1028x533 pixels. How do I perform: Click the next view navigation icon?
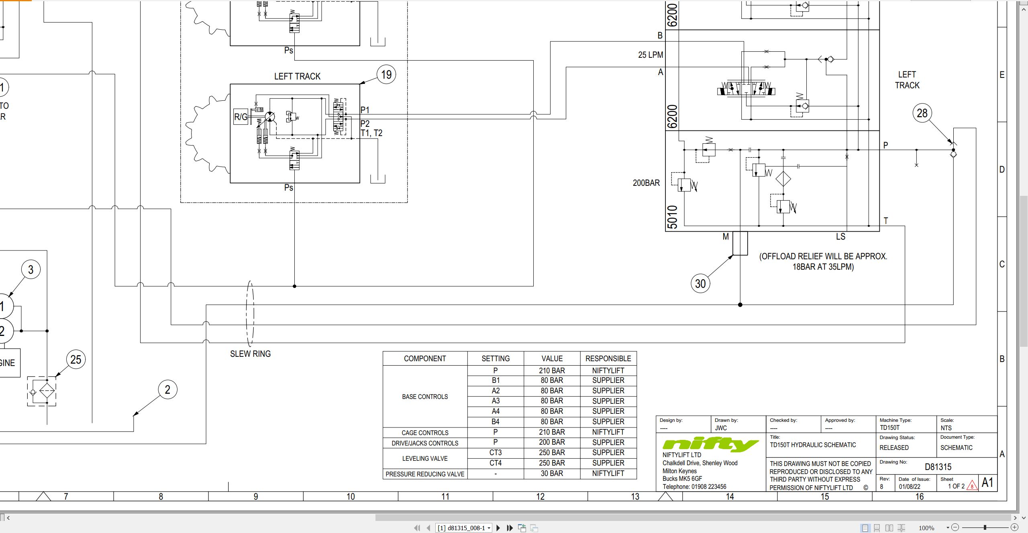pos(534,528)
